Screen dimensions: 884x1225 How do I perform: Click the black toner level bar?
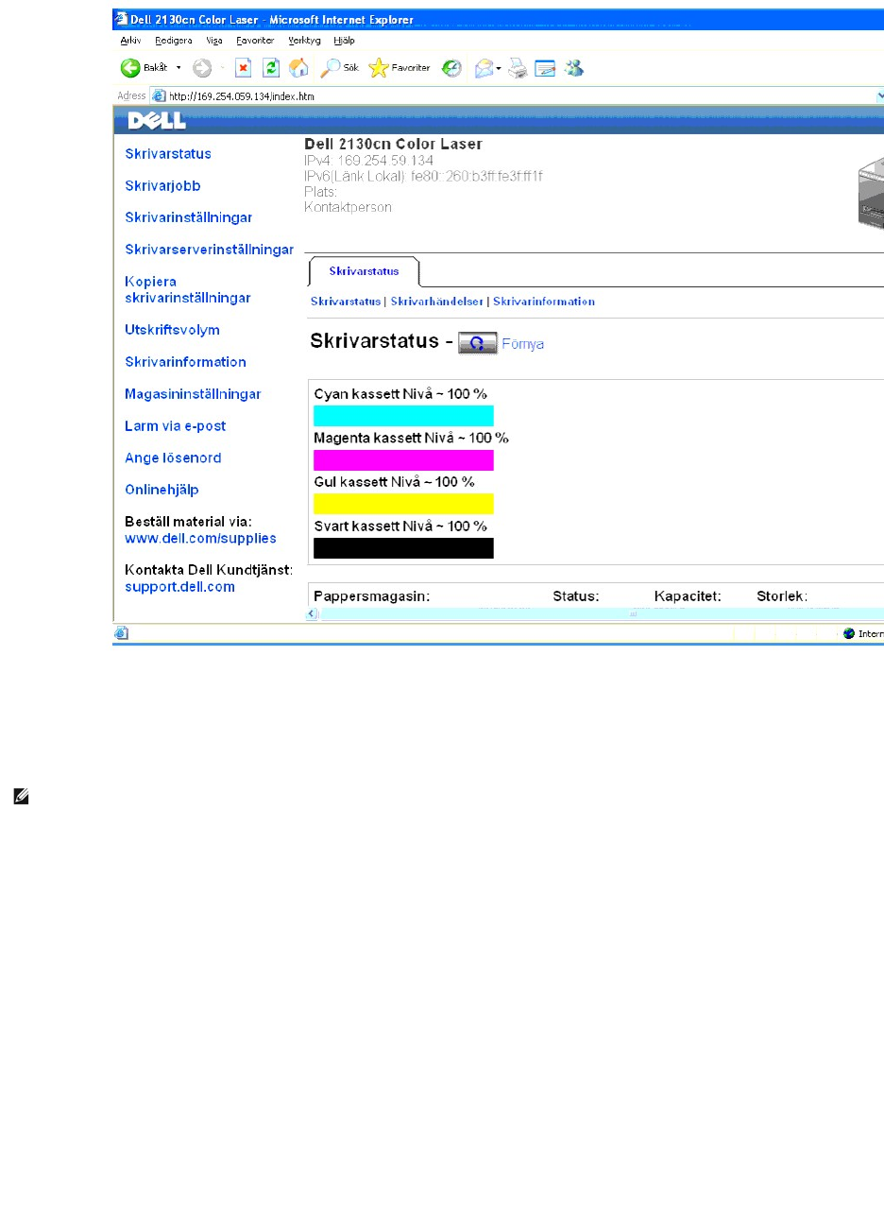click(x=403, y=548)
